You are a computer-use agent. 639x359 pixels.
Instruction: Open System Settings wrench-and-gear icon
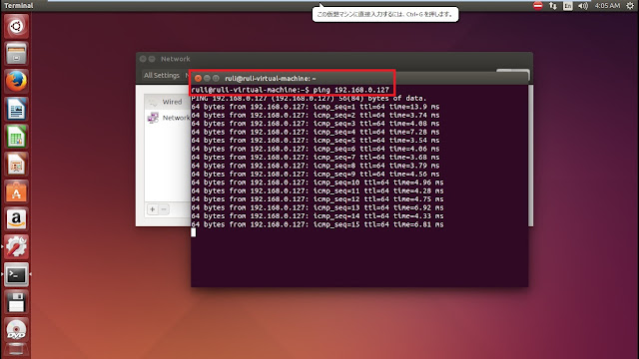point(16,247)
